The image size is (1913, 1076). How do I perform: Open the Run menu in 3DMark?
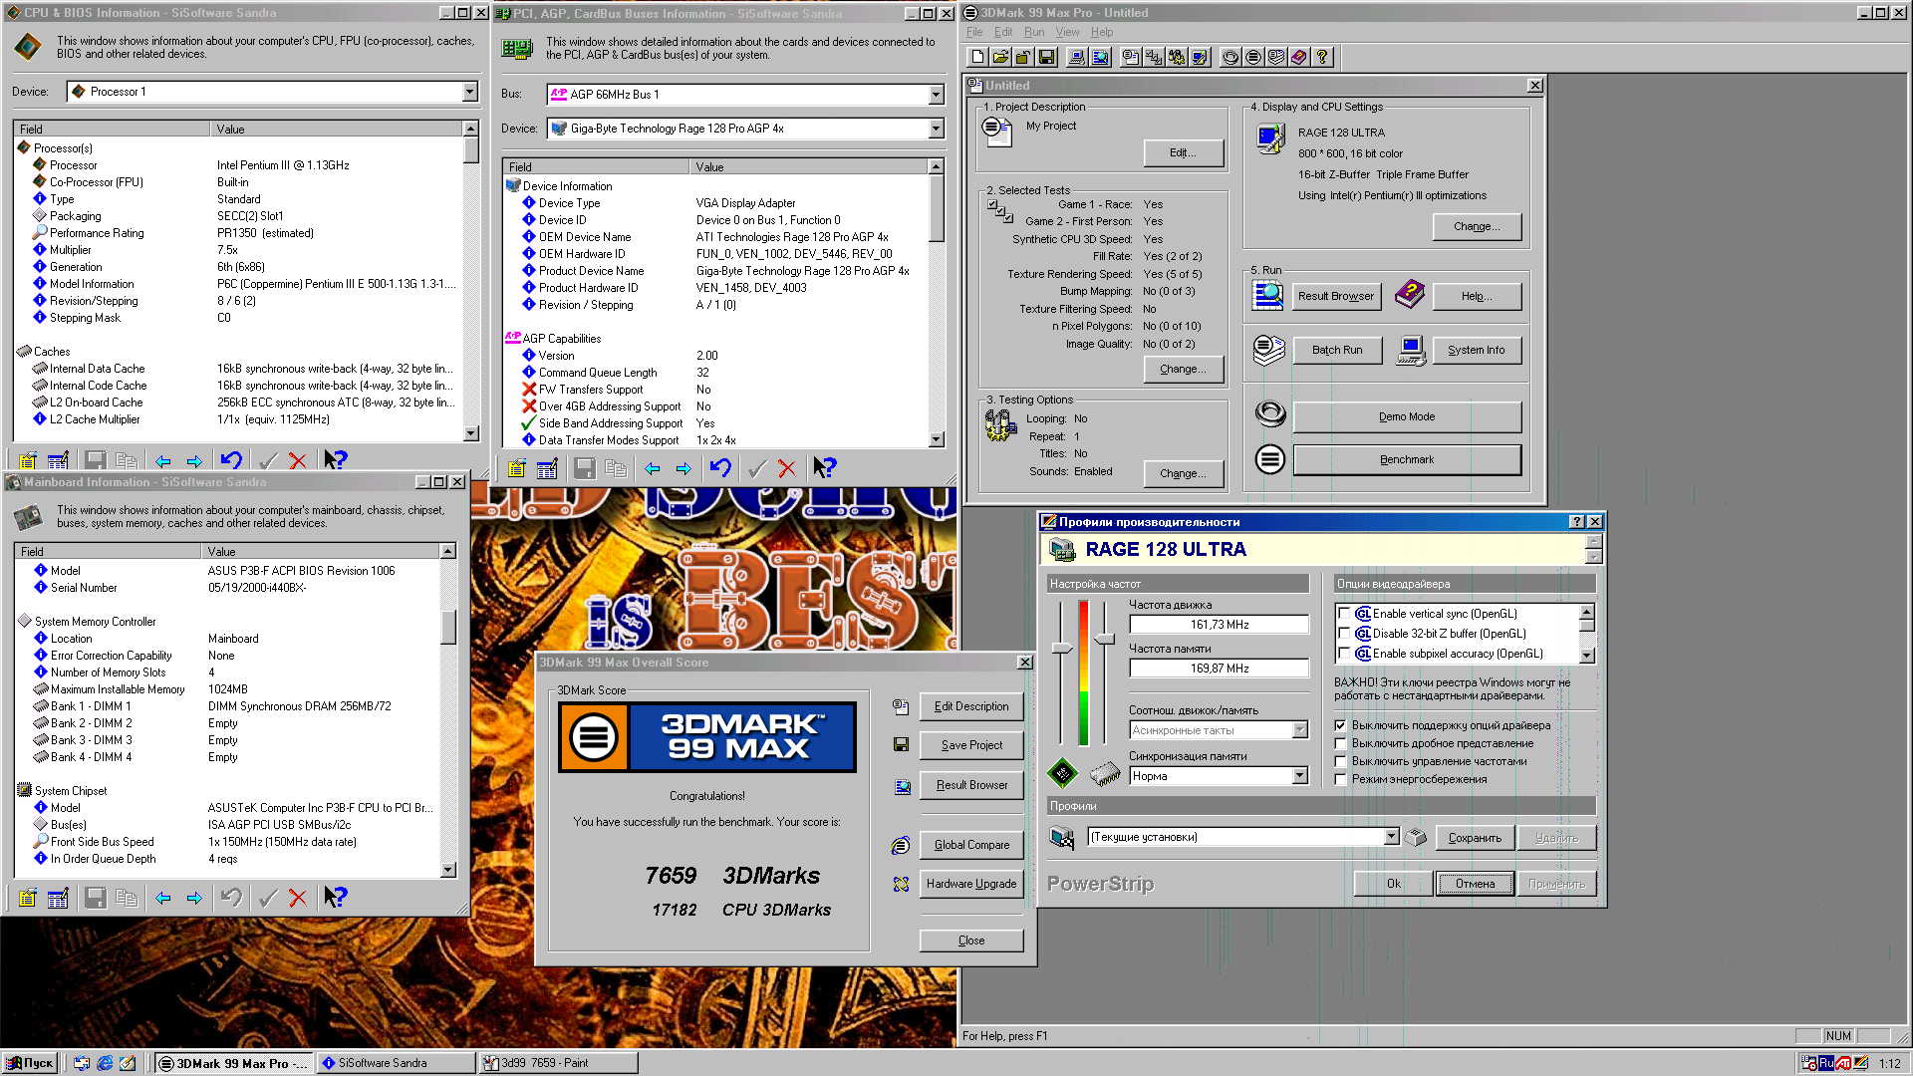coord(1034,32)
